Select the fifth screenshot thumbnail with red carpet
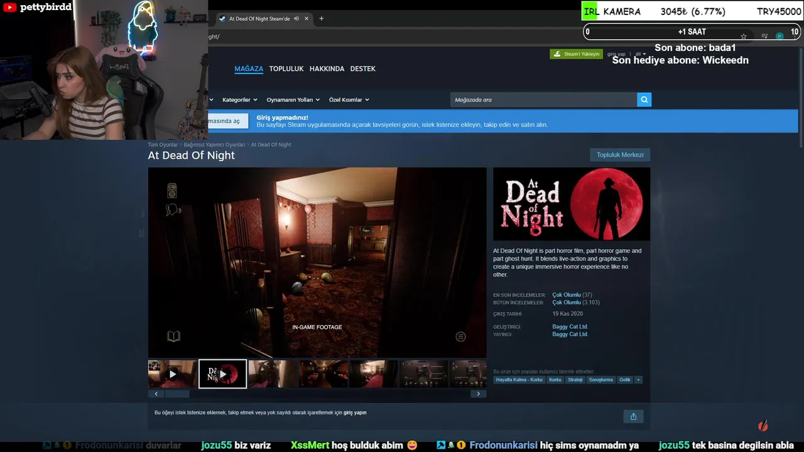The image size is (804, 452). tap(374, 374)
